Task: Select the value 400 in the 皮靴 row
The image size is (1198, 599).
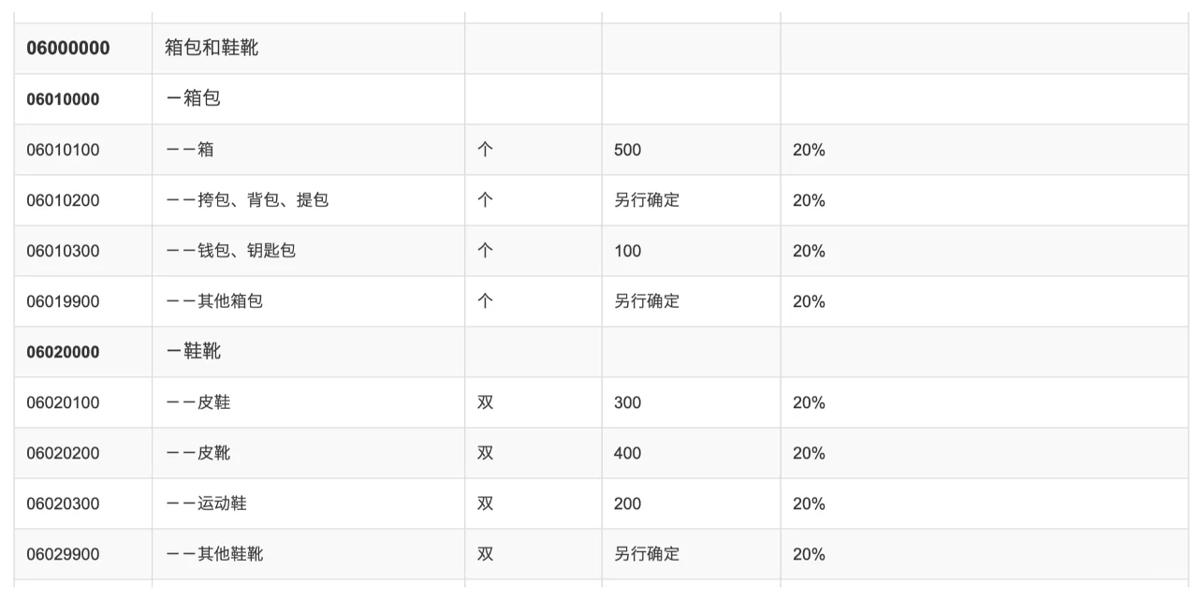Action: point(628,453)
